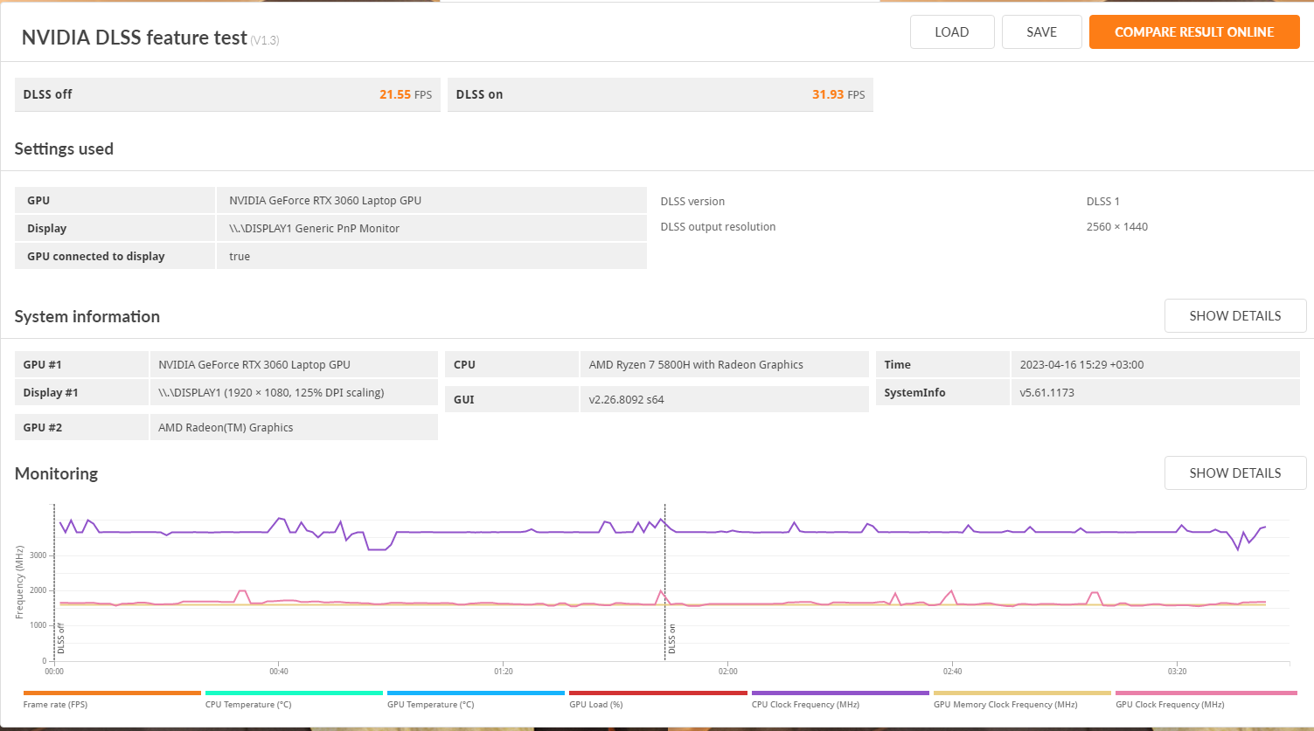Image resolution: width=1314 pixels, height=731 pixels.
Task: Click the V1.3 version label in title
Action: pyautogui.click(x=265, y=41)
